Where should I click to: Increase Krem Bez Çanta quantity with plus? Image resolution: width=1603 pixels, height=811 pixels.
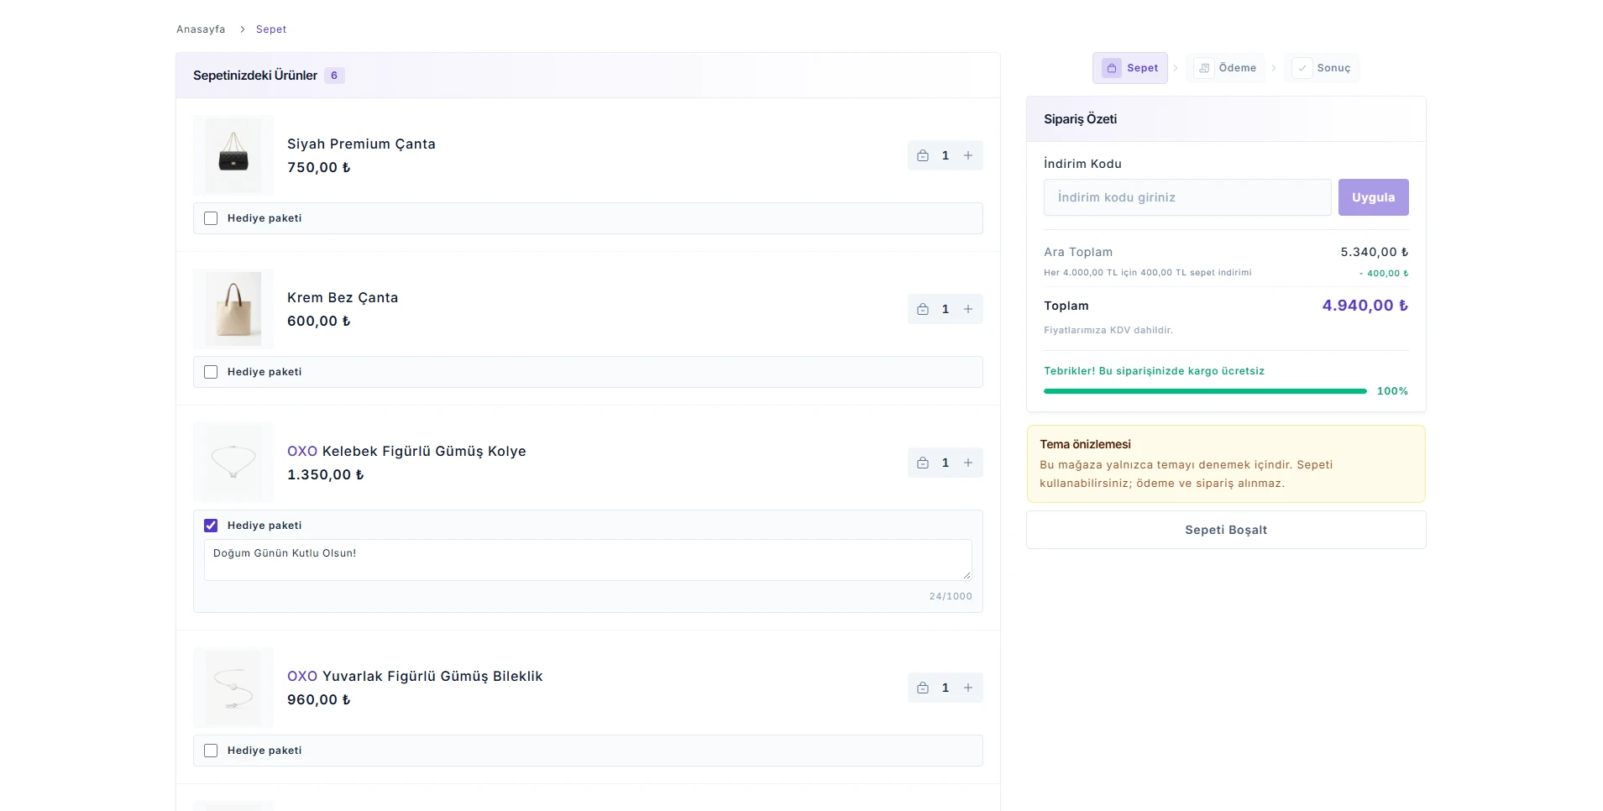coord(968,309)
